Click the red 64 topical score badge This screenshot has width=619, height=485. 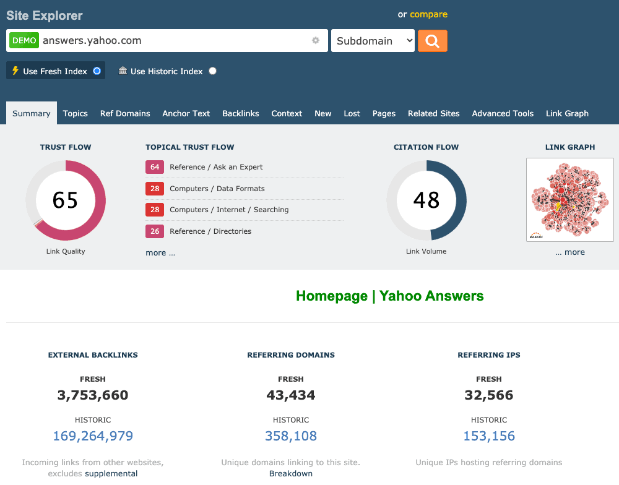pyautogui.click(x=155, y=167)
